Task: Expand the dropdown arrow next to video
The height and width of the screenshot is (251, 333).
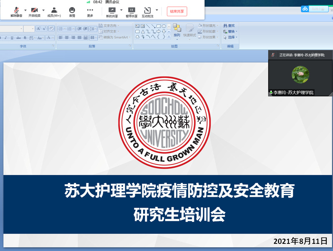Action: tap(43, 10)
